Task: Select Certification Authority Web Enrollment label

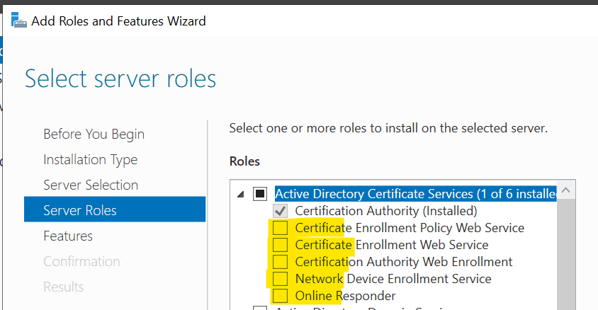Action: coord(403,262)
